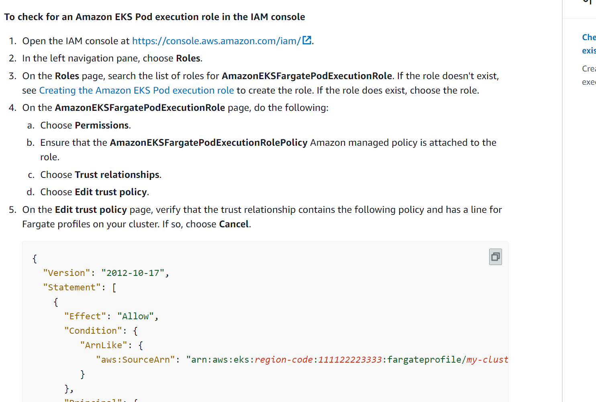Open the partially visible right sidebar link
Image resolution: width=596 pixels, height=402 pixels.
589,44
